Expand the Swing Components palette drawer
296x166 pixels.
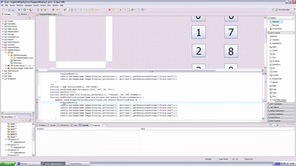click(x=281, y=111)
